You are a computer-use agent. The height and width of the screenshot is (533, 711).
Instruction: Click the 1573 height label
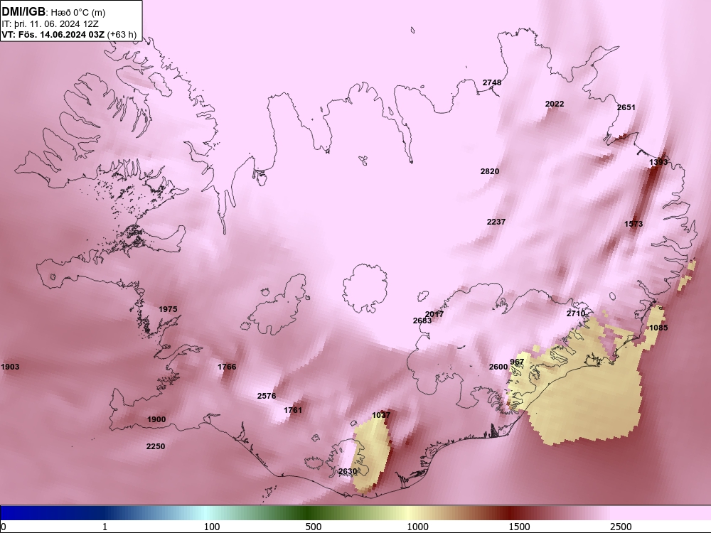point(634,224)
